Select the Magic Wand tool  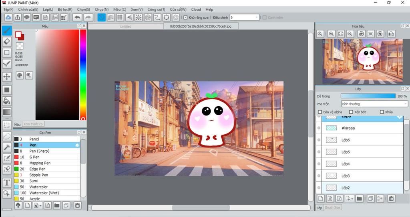coord(7,147)
